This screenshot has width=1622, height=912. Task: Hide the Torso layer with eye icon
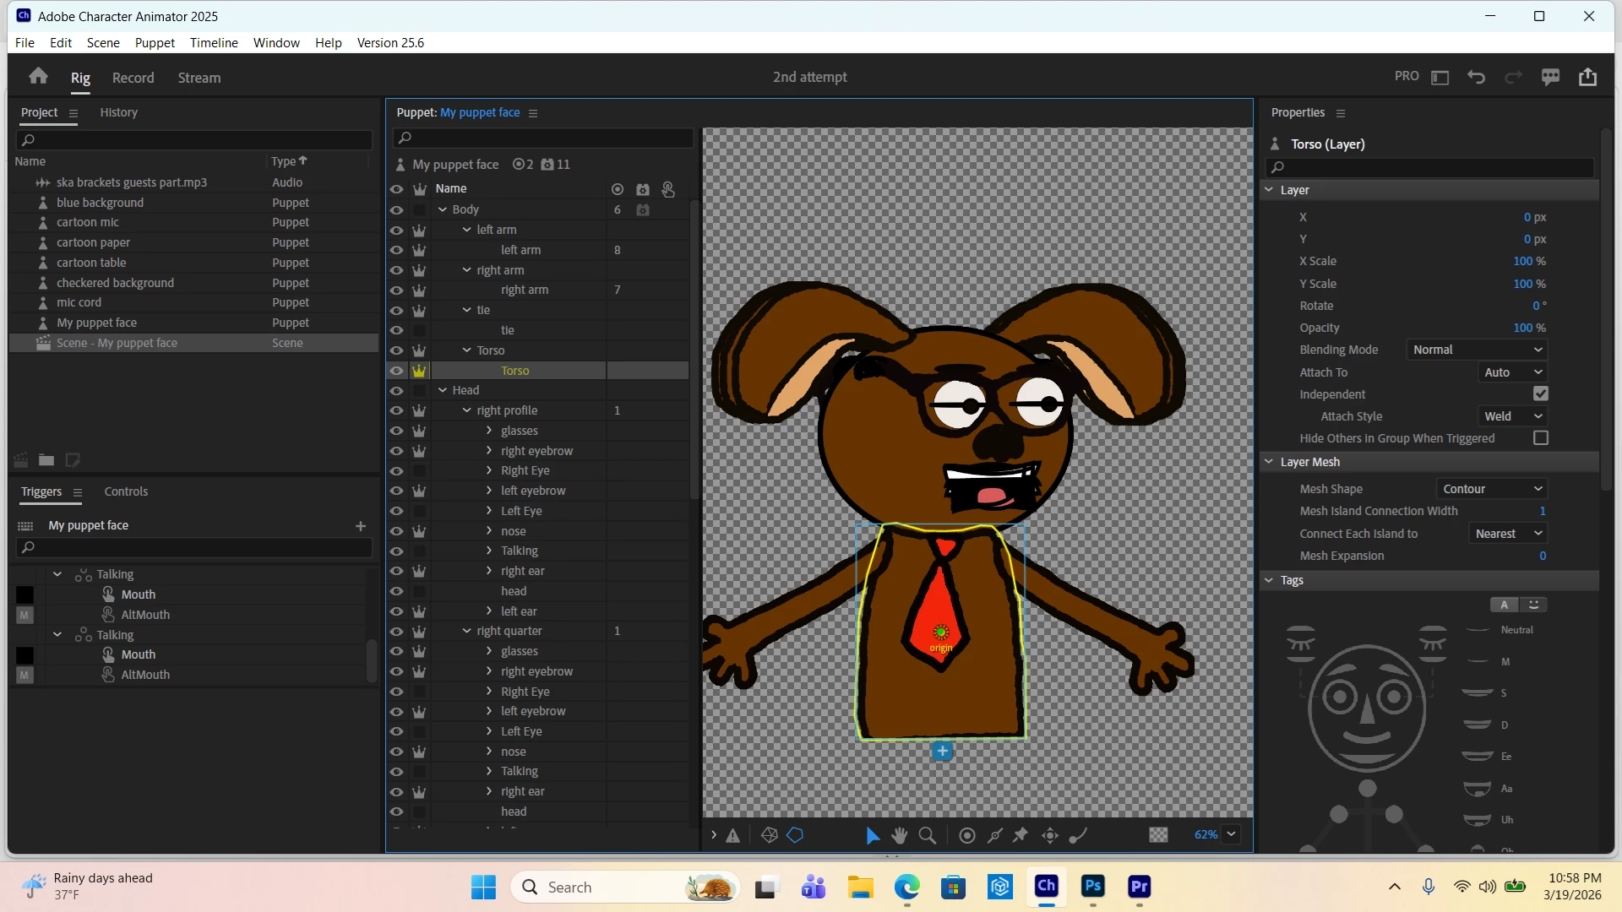pyautogui.click(x=396, y=371)
